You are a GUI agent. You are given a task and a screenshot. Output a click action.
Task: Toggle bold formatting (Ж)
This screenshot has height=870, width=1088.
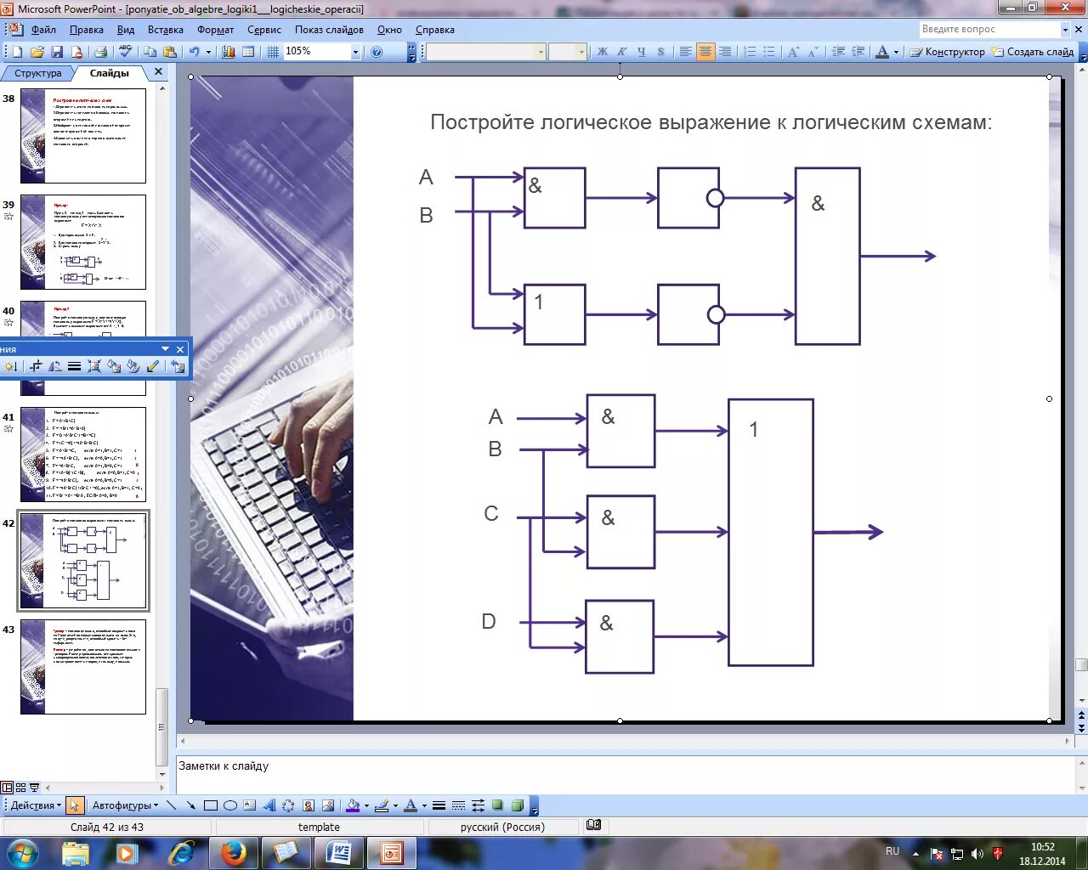pyautogui.click(x=603, y=52)
